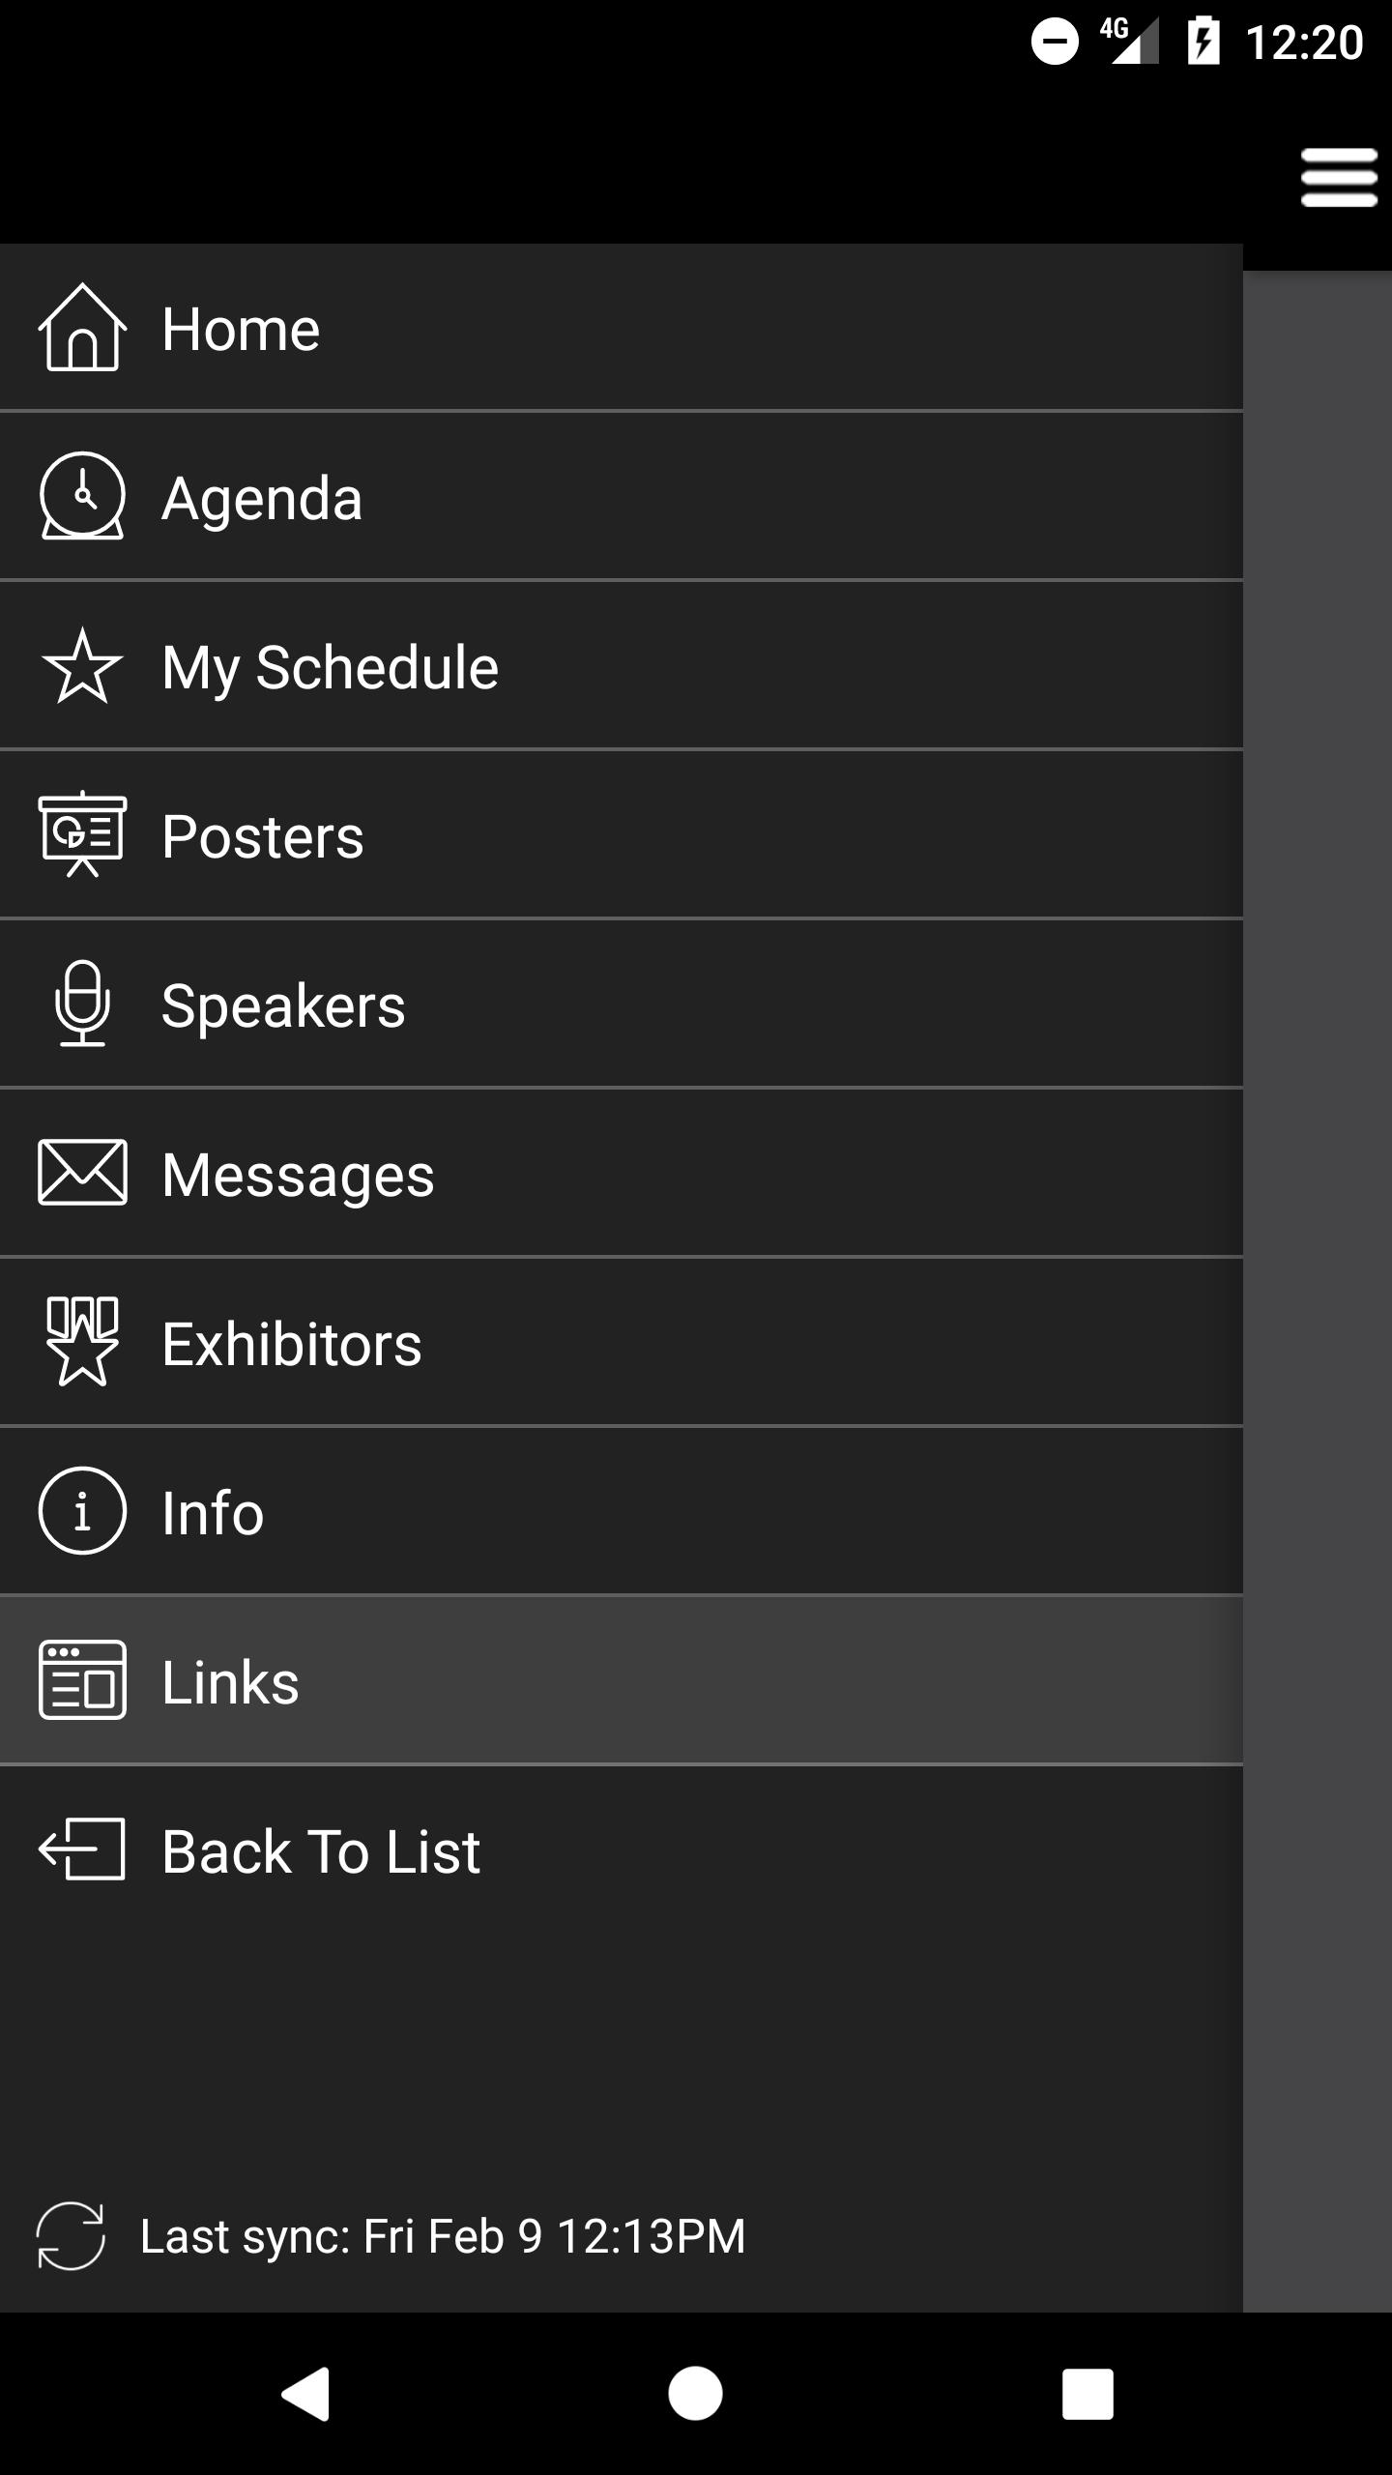Tap the house icon beside Home
The width and height of the screenshot is (1392, 2475).
tap(82, 328)
